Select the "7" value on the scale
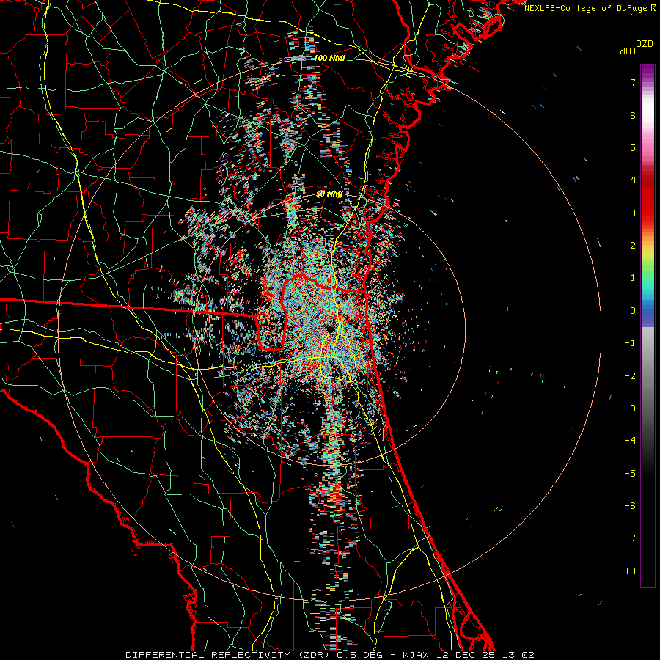The width and height of the screenshot is (660, 660). [x=633, y=82]
